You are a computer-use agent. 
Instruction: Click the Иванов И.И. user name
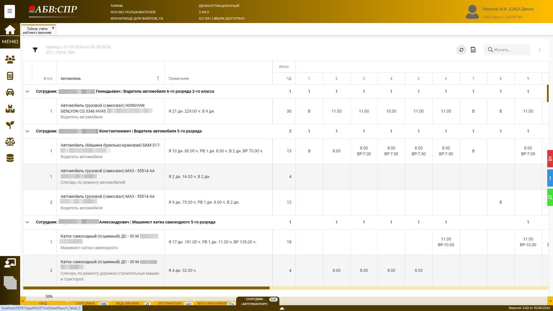(x=508, y=9)
